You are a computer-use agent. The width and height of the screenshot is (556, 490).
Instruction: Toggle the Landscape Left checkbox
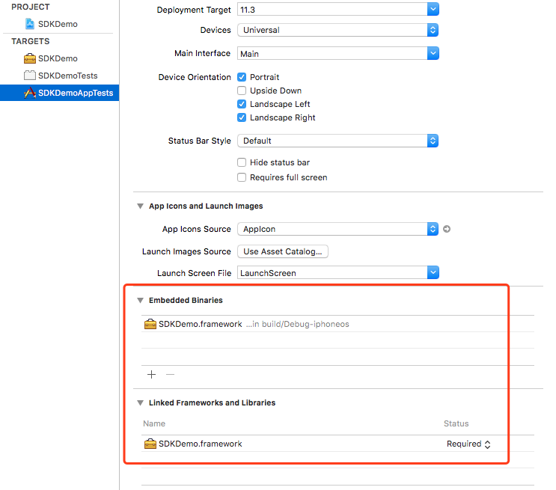[x=242, y=104]
